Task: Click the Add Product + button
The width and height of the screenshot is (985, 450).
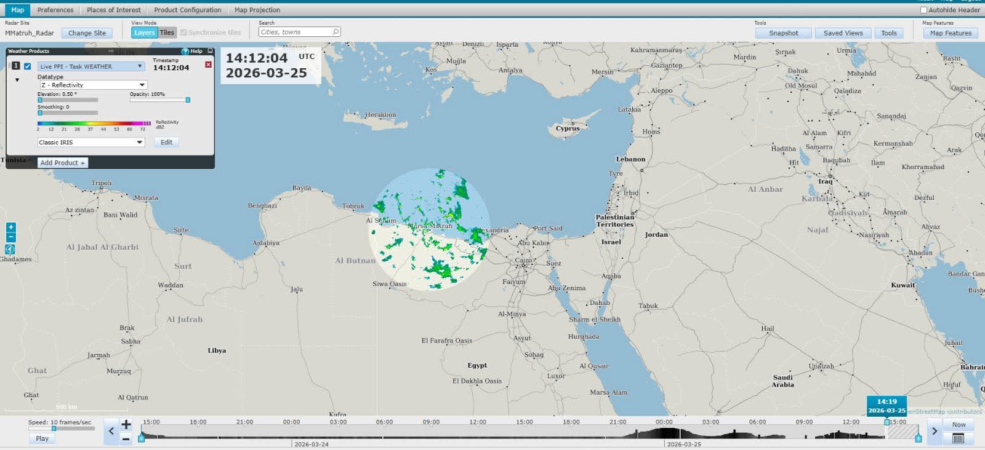Action: (x=63, y=163)
